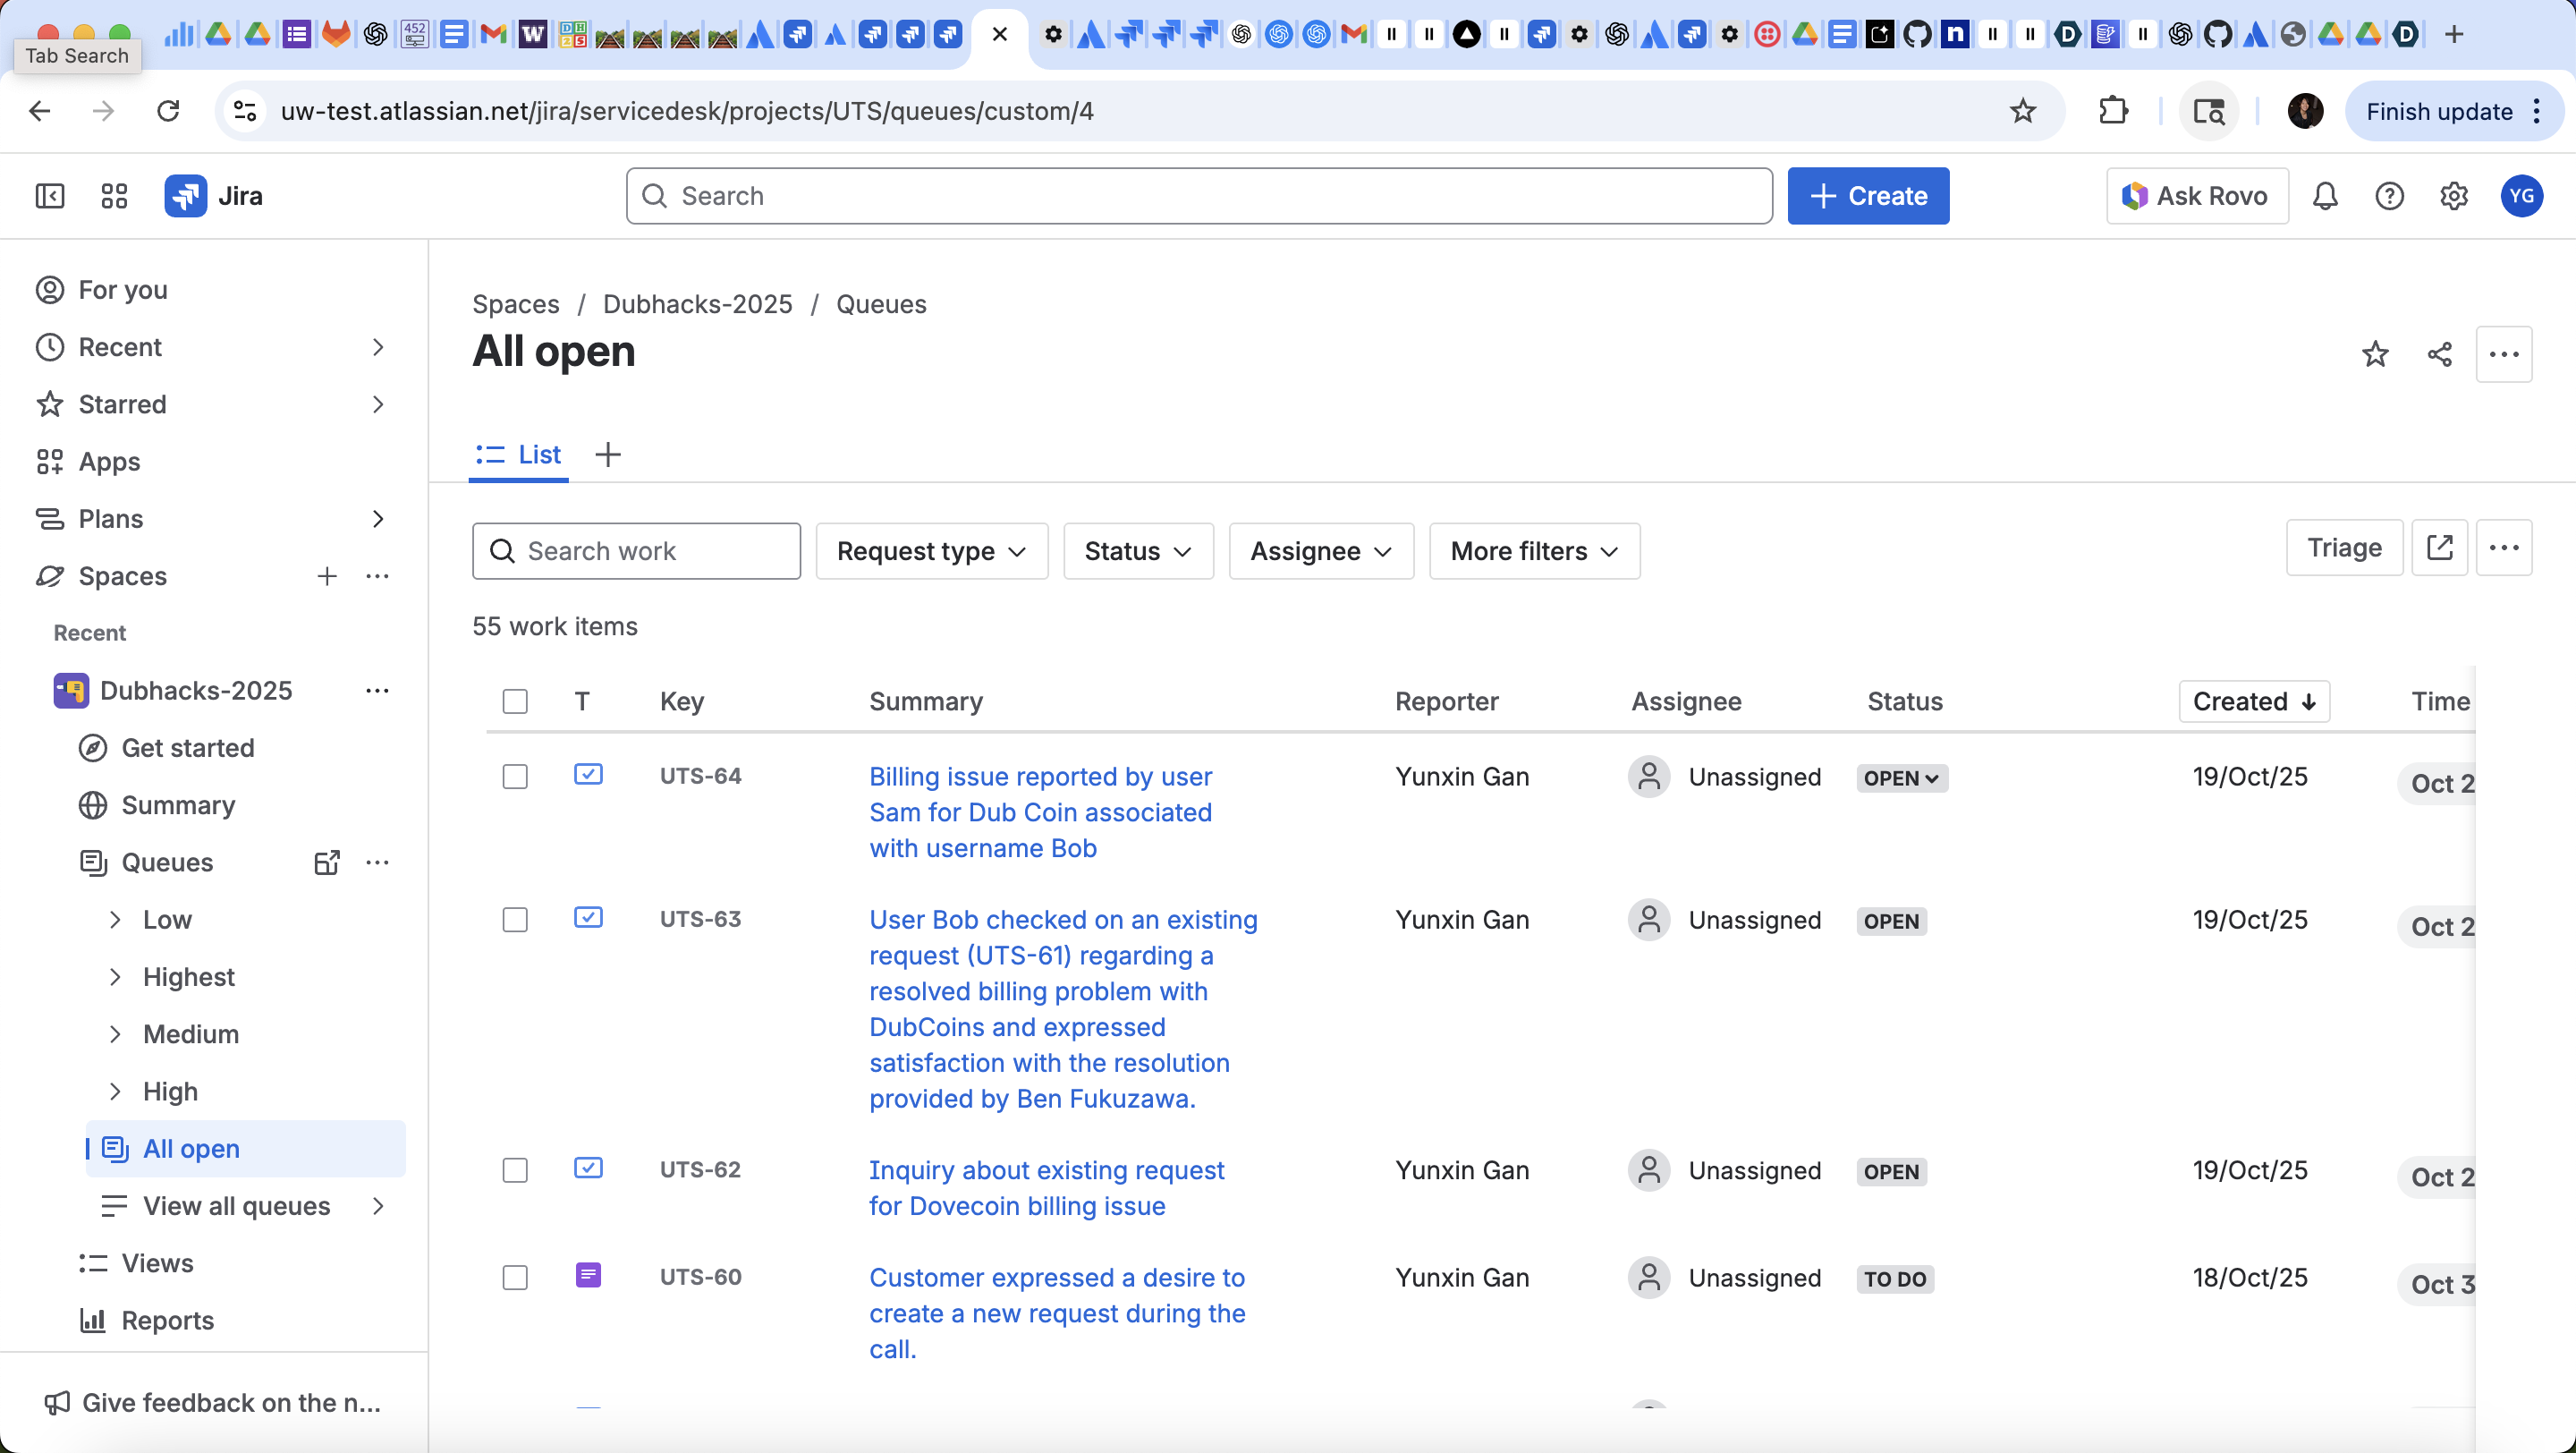Click the share icon beside the queue title
This screenshot has width=2576, height=1453.
pos(2439,354)
